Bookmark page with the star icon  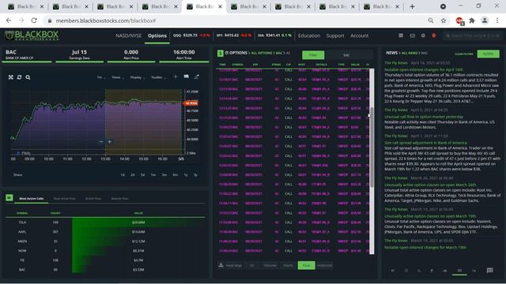pos(444,21)
